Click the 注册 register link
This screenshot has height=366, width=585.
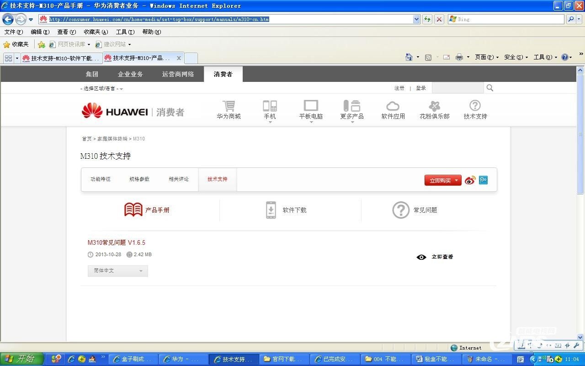[x=399, y=88]
